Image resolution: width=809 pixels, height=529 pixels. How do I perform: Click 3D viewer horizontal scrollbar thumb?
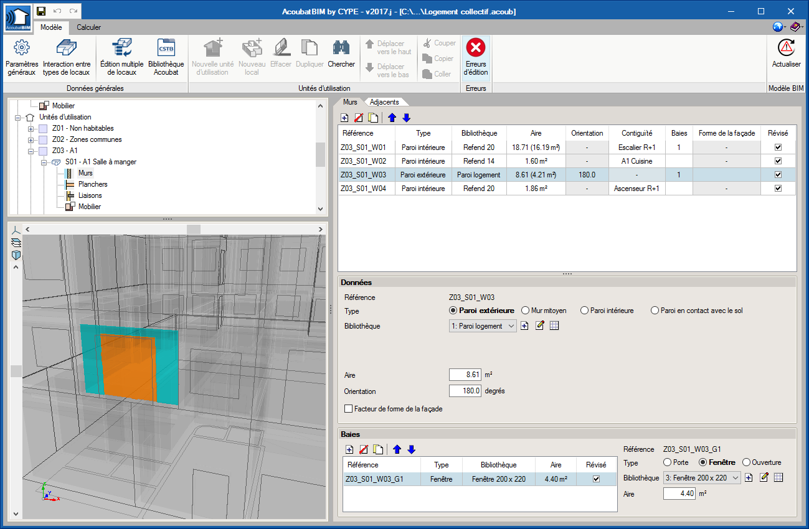point(194,230)
